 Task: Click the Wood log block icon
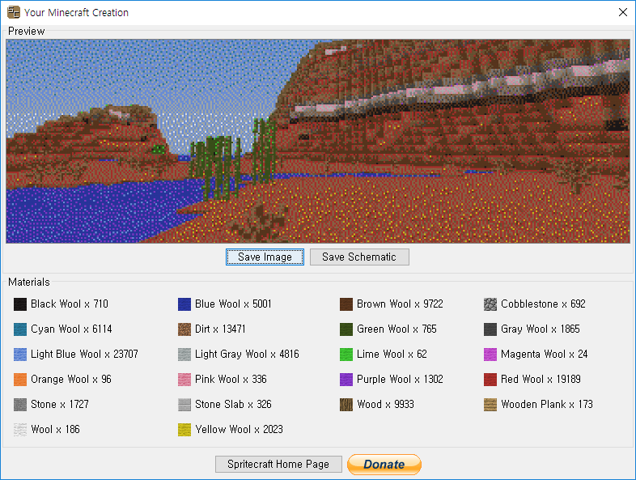pos(346,405)
